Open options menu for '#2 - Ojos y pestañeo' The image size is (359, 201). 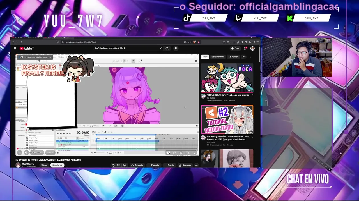252,137
